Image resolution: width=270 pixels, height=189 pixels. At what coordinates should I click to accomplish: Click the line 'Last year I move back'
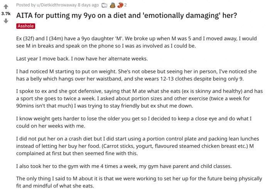point(82,59)
